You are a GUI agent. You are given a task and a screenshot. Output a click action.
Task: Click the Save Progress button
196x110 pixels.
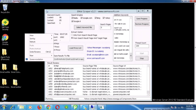[142, 18]
